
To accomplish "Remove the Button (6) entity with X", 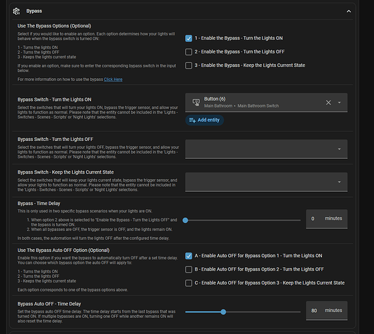I will pyautogui.click(x=329, y=102).
